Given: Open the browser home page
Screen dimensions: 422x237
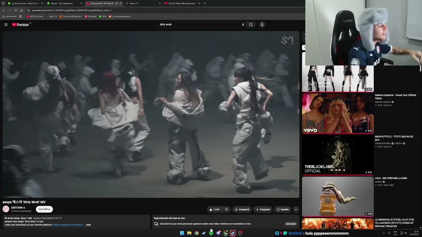Looking at the screenshot, I should tap(21, 10).
